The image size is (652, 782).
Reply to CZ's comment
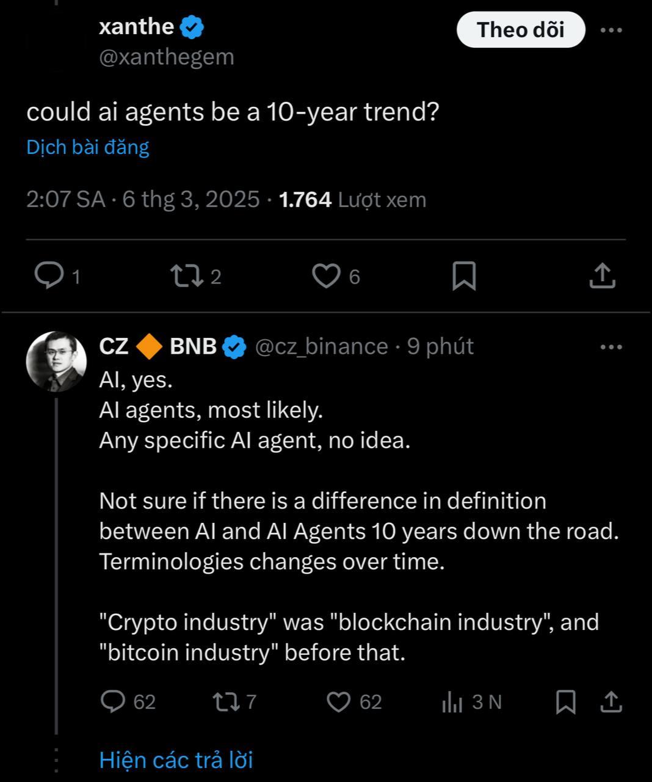click(x=113, y=701)
